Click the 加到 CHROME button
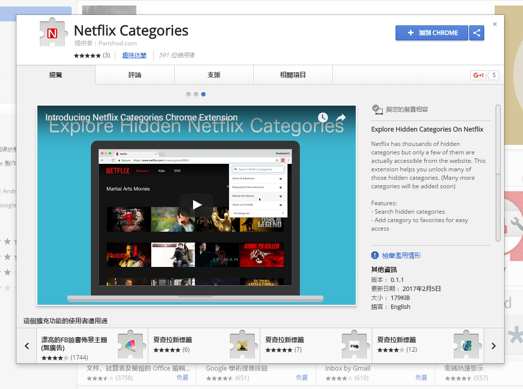Image resolution: width=523 pixels, height=389 pixels. click(431, 33)
